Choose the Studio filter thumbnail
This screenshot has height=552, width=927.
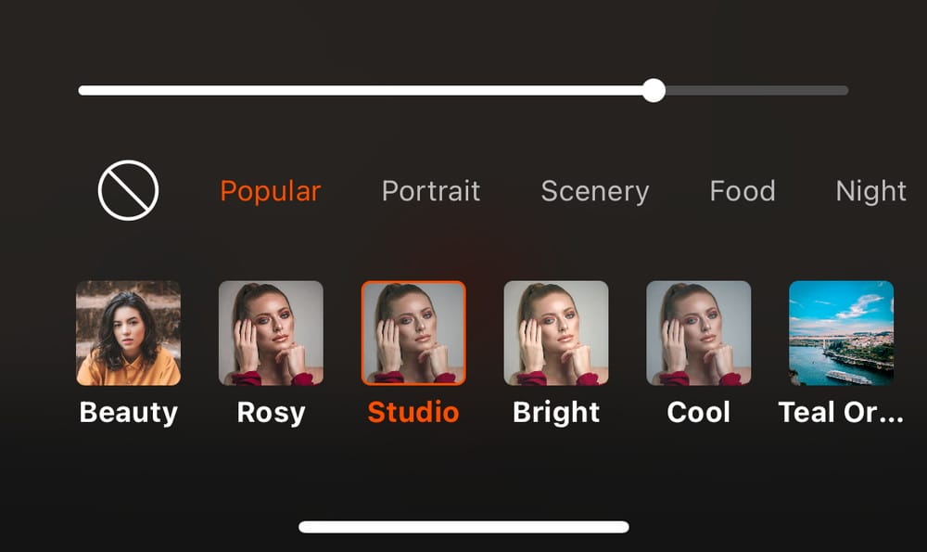413,333
